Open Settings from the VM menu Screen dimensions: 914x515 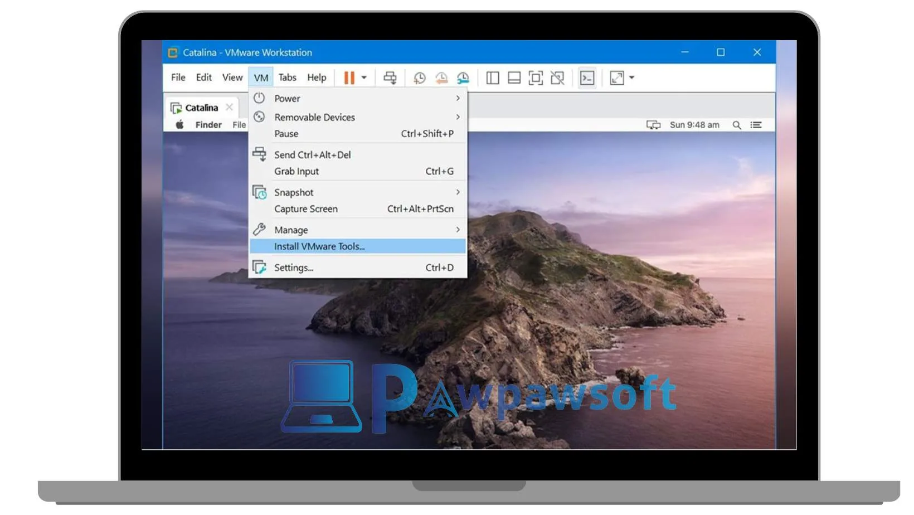click(x=358, y=268)
